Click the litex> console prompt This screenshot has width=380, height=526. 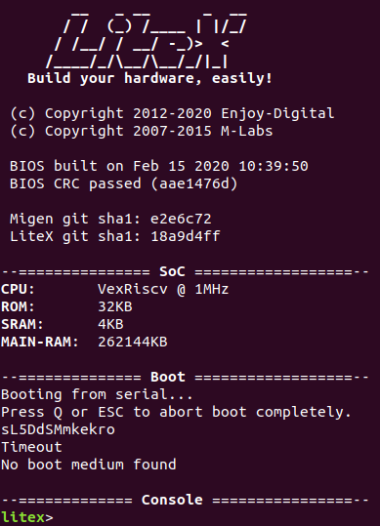click(26, 517)
